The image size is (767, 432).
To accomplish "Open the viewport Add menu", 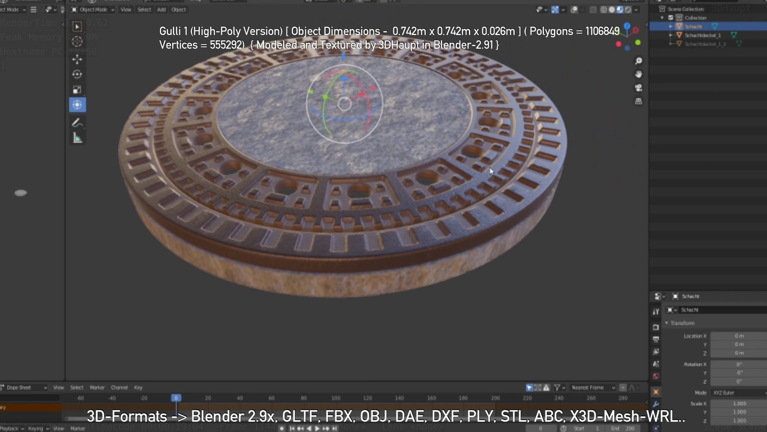I will (162, 10).
